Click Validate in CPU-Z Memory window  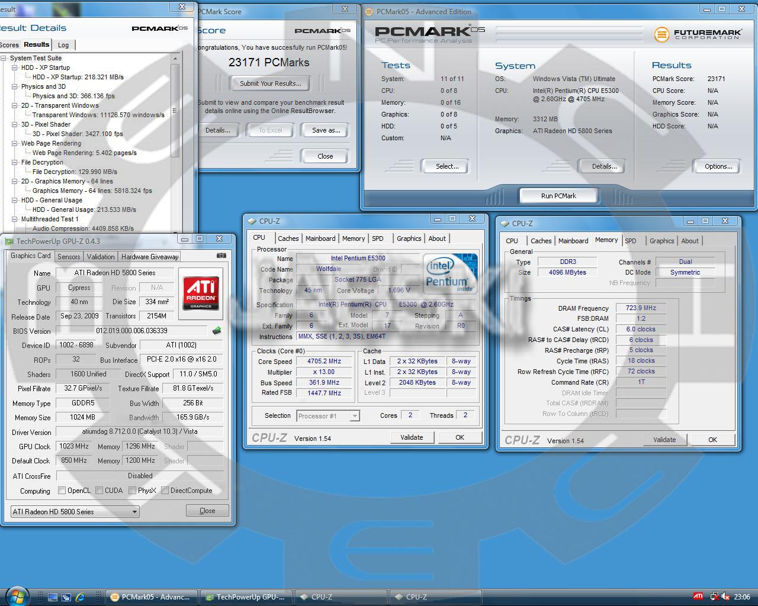(x=664, y=440)
